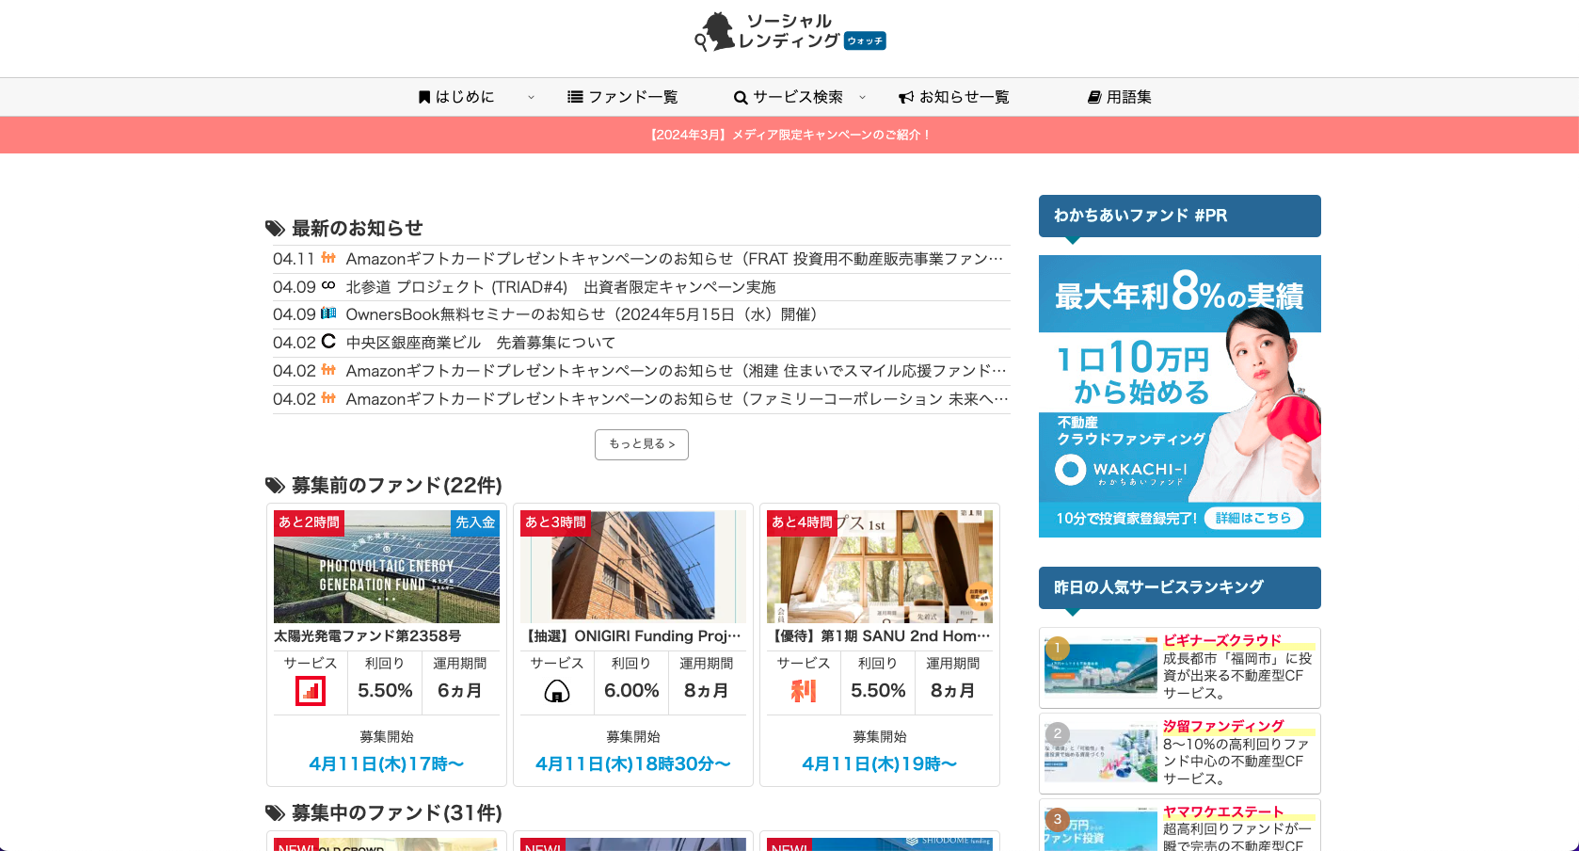Click the 4月11日(木)17時～ start time

click(387, 764)
